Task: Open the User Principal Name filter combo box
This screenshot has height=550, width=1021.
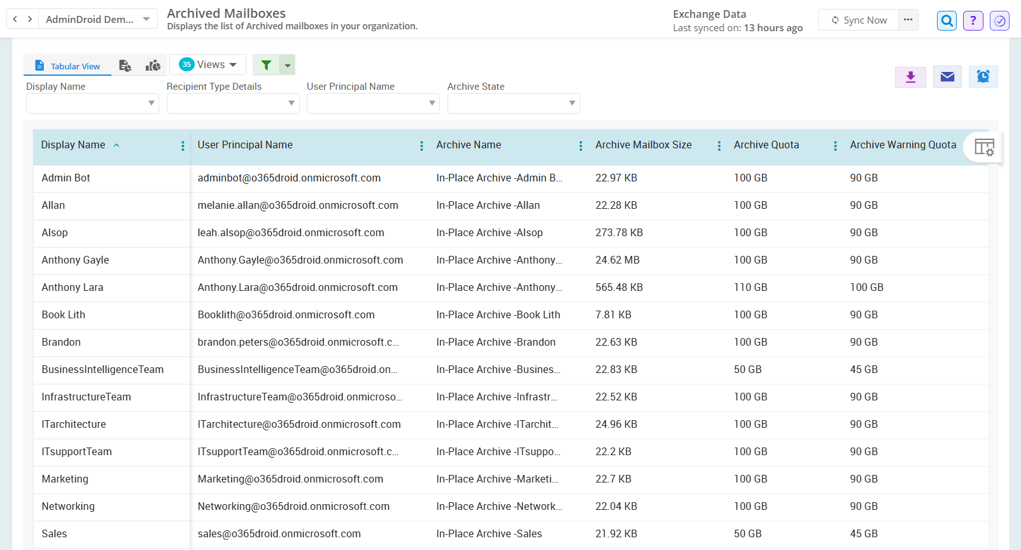Action: click(x=373, y=103)
